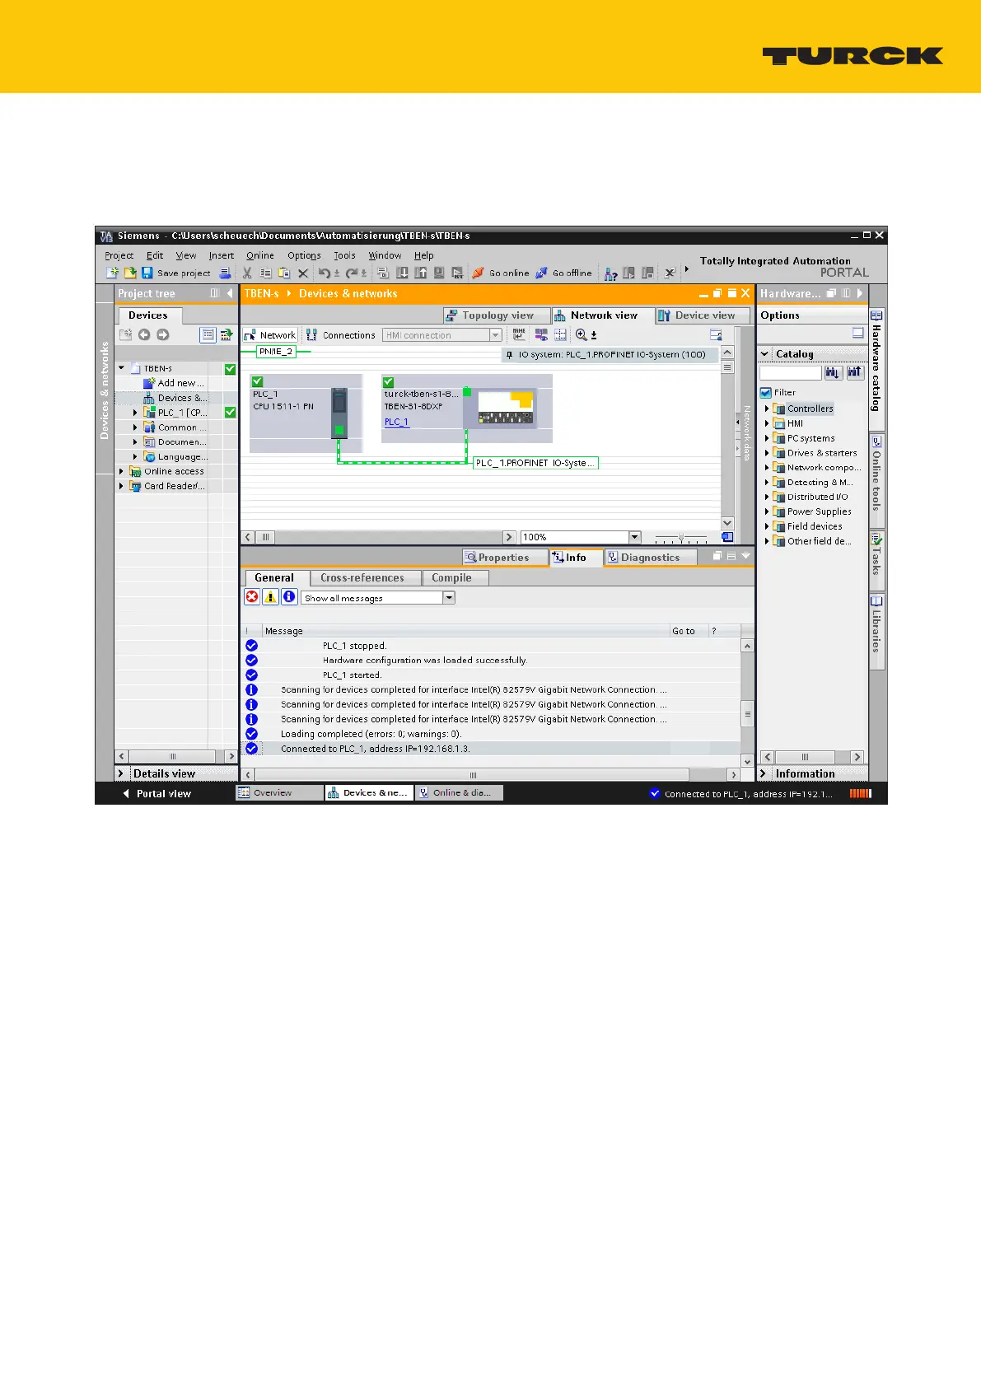Viewport: 981px width, 1387px height.
Task: Click the Accessible devices help icon
Action: click(610, 273)
